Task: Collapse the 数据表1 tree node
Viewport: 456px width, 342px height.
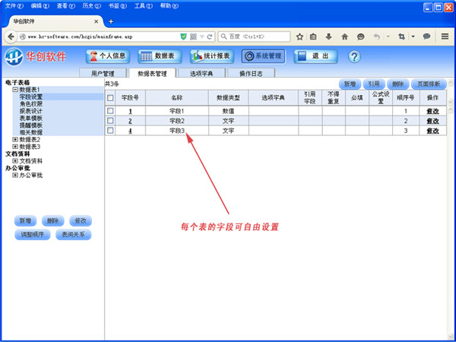Action: tap(15, 90)
